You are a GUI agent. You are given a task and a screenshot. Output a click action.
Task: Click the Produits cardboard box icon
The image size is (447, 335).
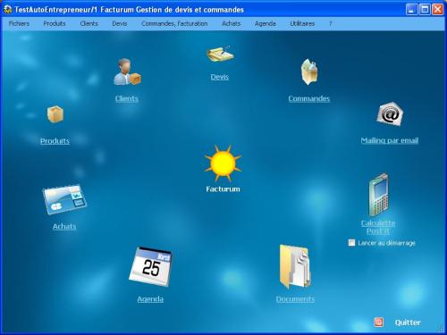pos(55,114)
